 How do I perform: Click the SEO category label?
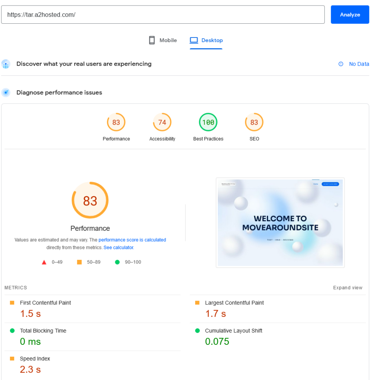point(254,139)
